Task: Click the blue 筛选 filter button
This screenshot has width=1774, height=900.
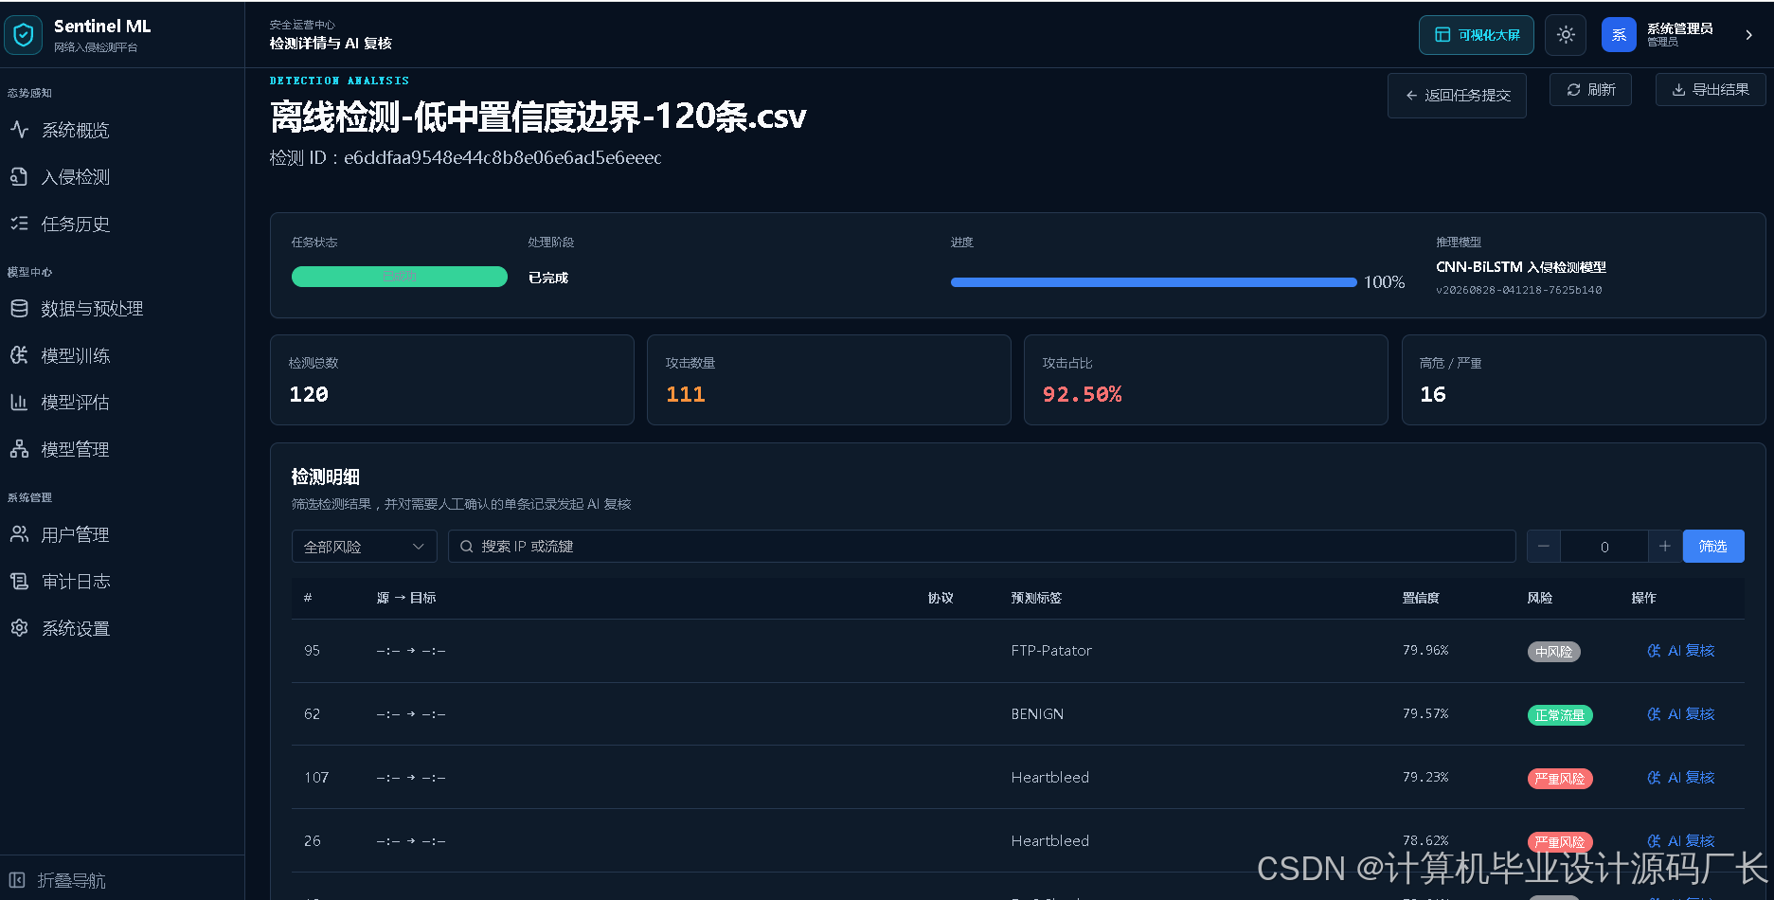Action: click(1712, 547)
